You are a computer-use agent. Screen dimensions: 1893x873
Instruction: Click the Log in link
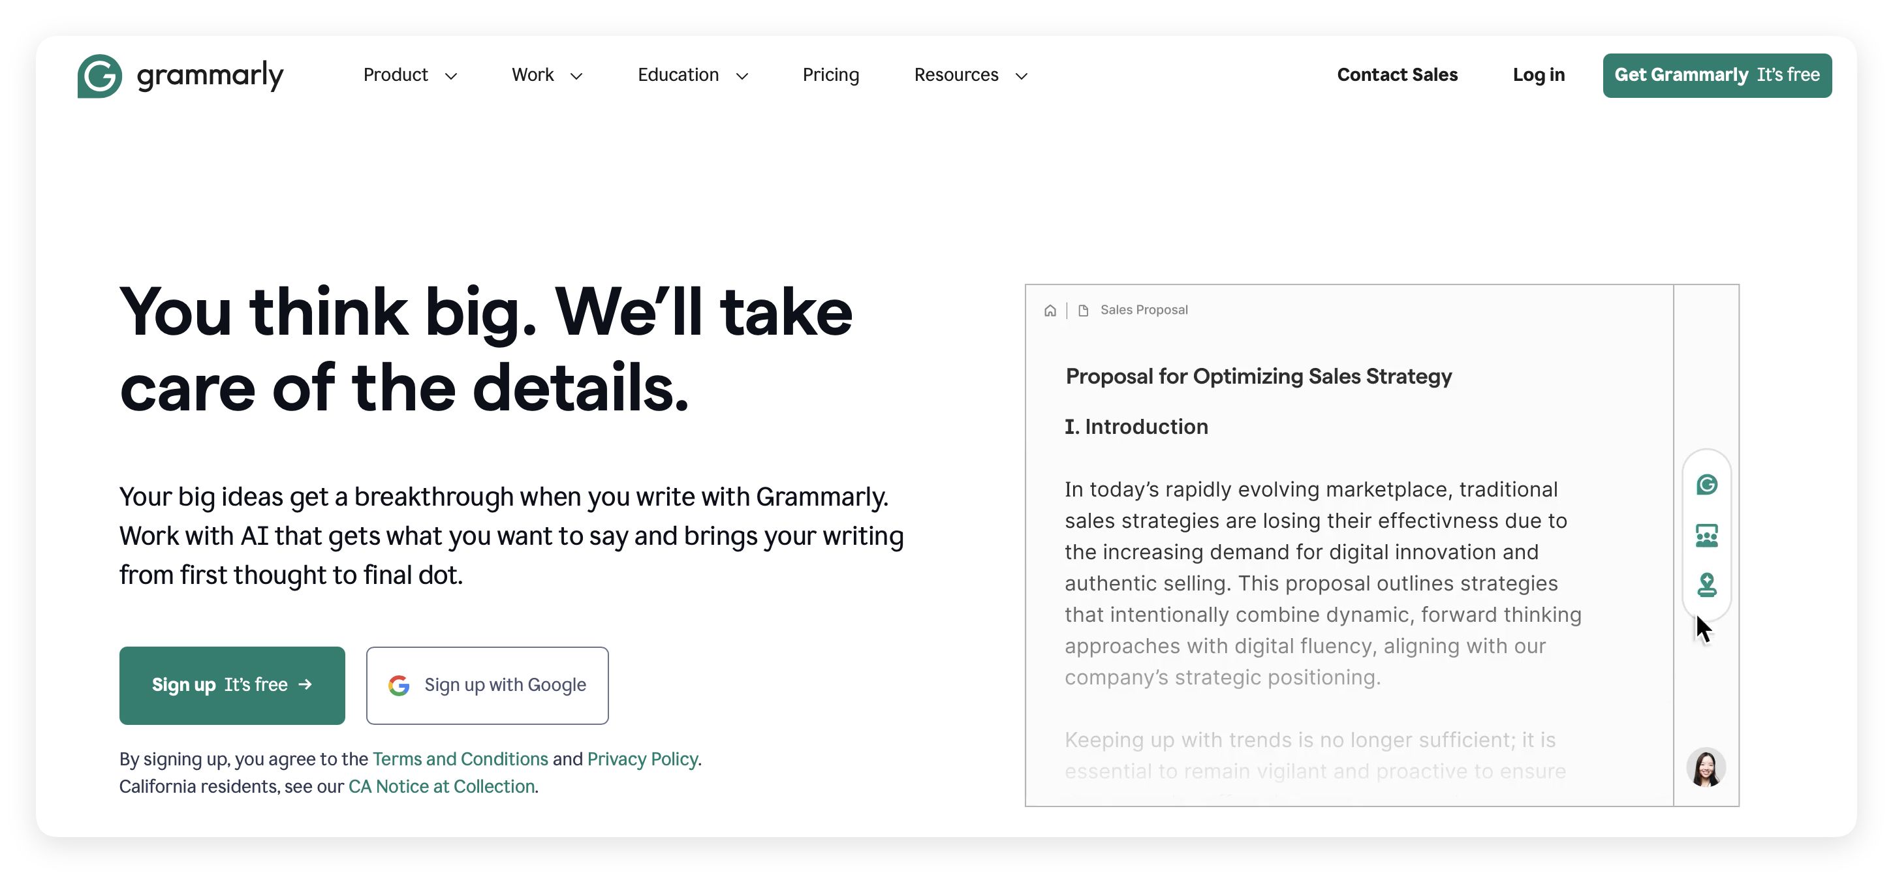click(x=1538, y=75)
